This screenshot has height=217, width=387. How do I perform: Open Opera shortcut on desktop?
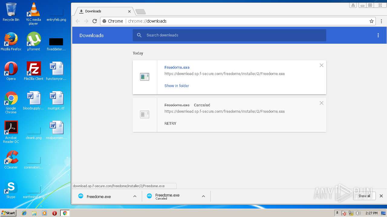(11, 71)
